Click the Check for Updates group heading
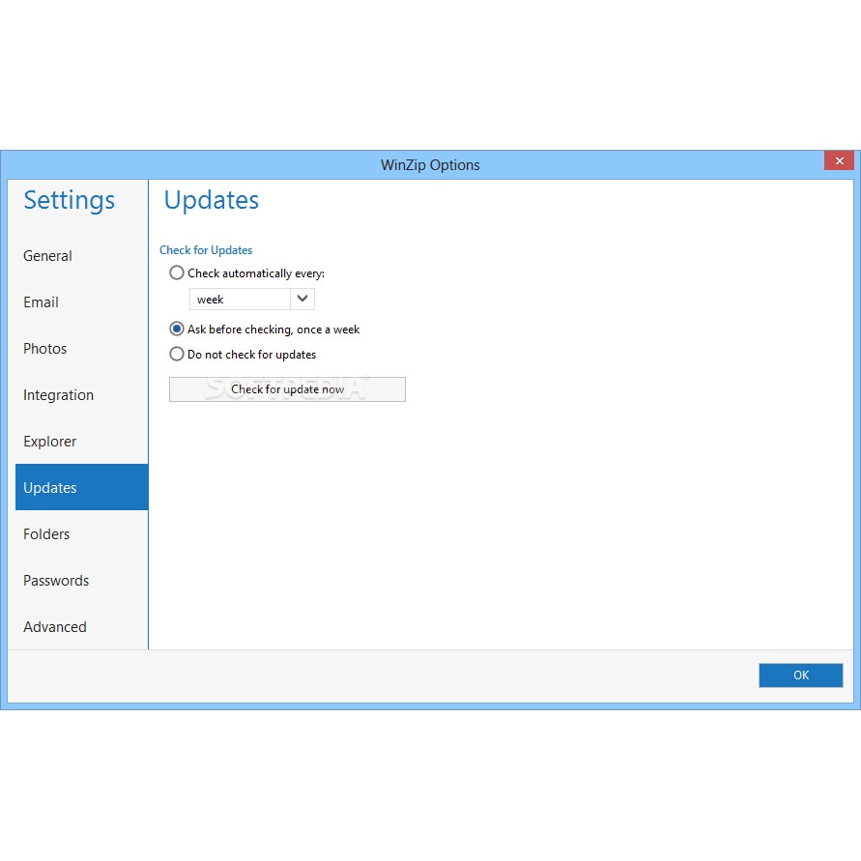 point(206,250)
